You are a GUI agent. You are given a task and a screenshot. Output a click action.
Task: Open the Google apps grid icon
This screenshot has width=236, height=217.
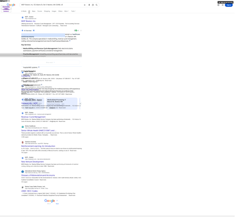223,5
